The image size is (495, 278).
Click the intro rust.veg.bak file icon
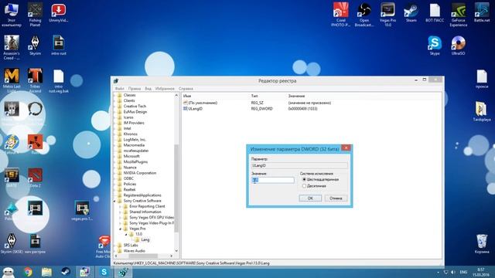(59, 80)
